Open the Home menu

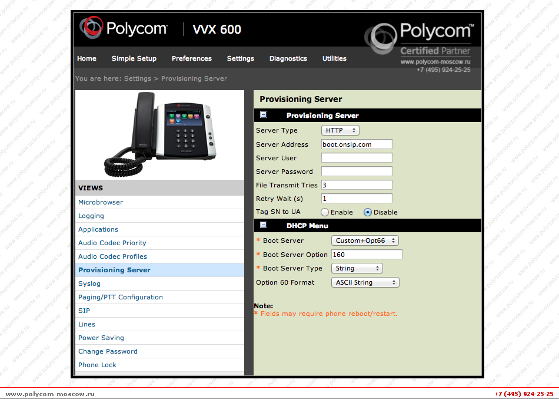coord(86,58)
